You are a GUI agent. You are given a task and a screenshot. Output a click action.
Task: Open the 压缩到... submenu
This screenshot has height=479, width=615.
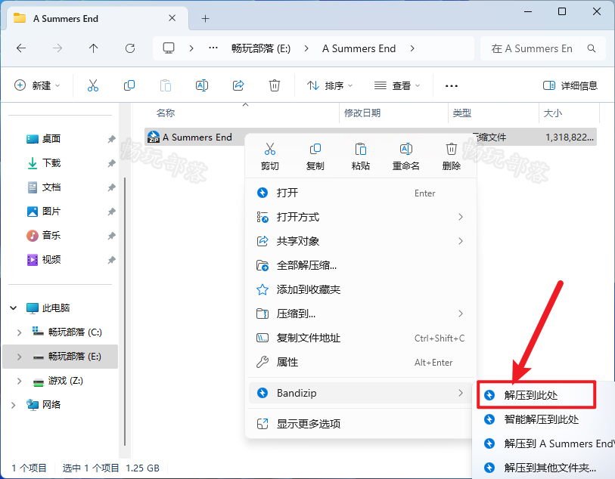tap(360, 314)
